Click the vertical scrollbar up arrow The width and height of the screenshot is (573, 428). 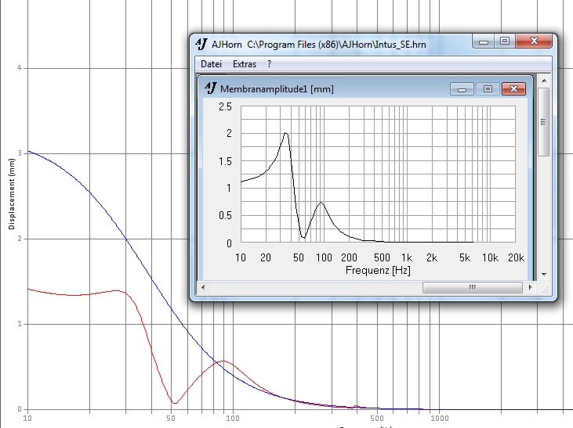(543, 81)
